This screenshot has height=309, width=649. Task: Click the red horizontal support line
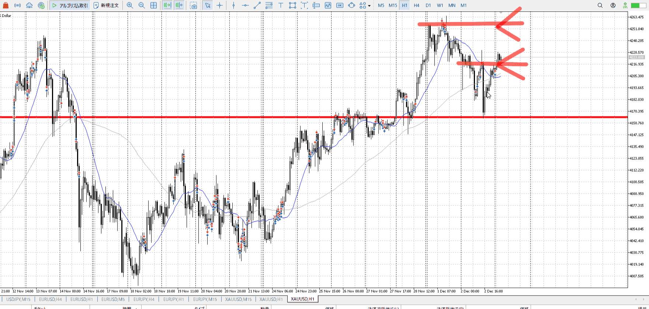[221, 117]
